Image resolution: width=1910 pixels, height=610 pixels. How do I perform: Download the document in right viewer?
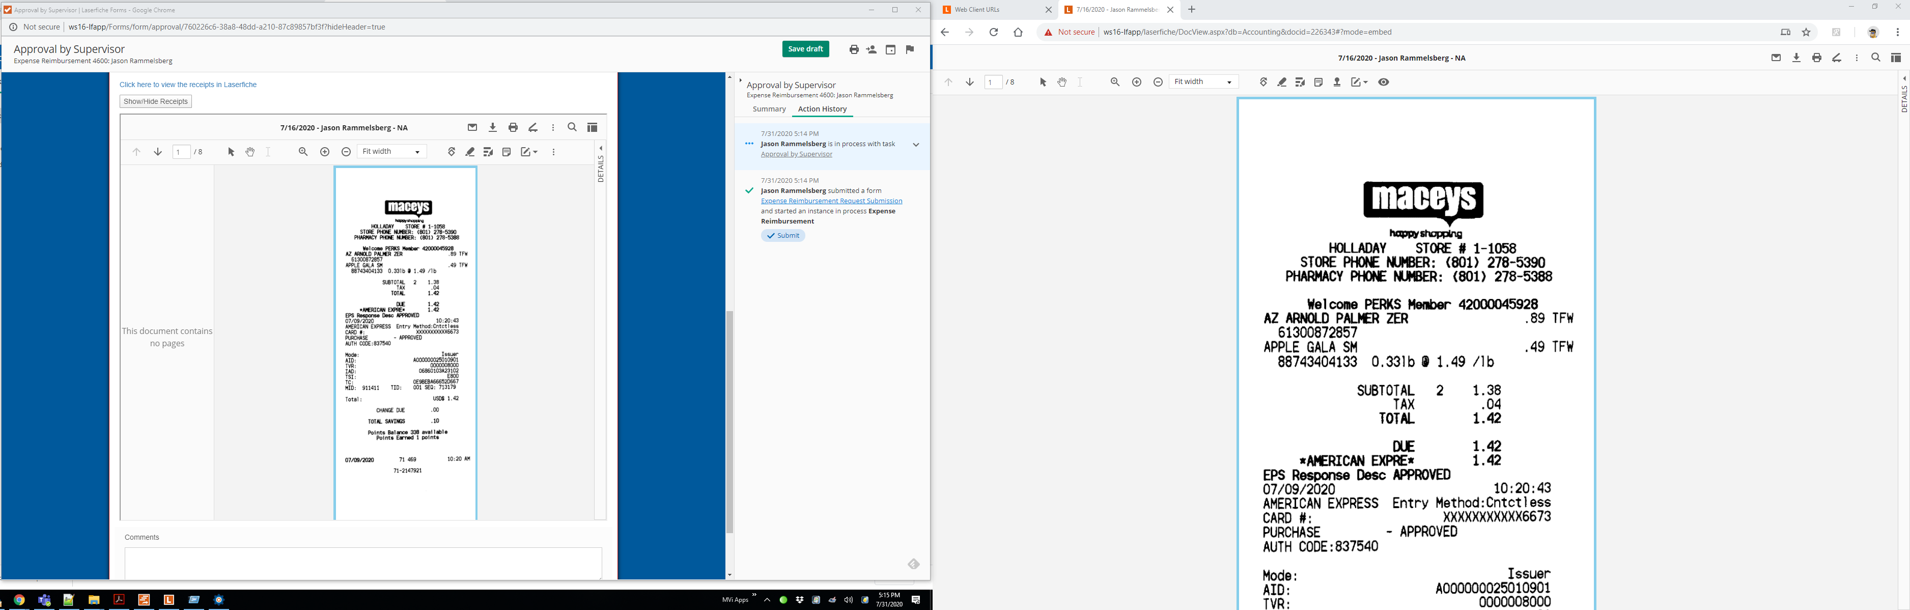(x=1796, y=58)
